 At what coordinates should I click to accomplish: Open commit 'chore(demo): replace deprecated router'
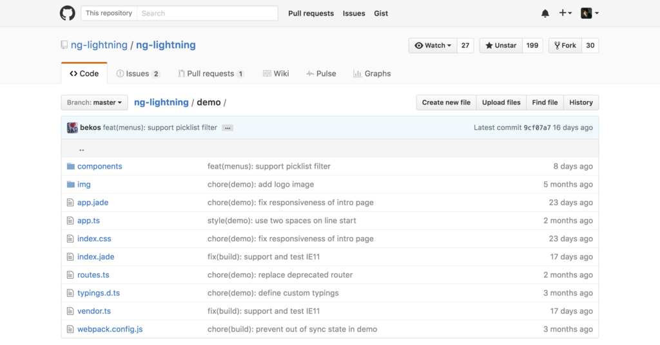(280, 275)
